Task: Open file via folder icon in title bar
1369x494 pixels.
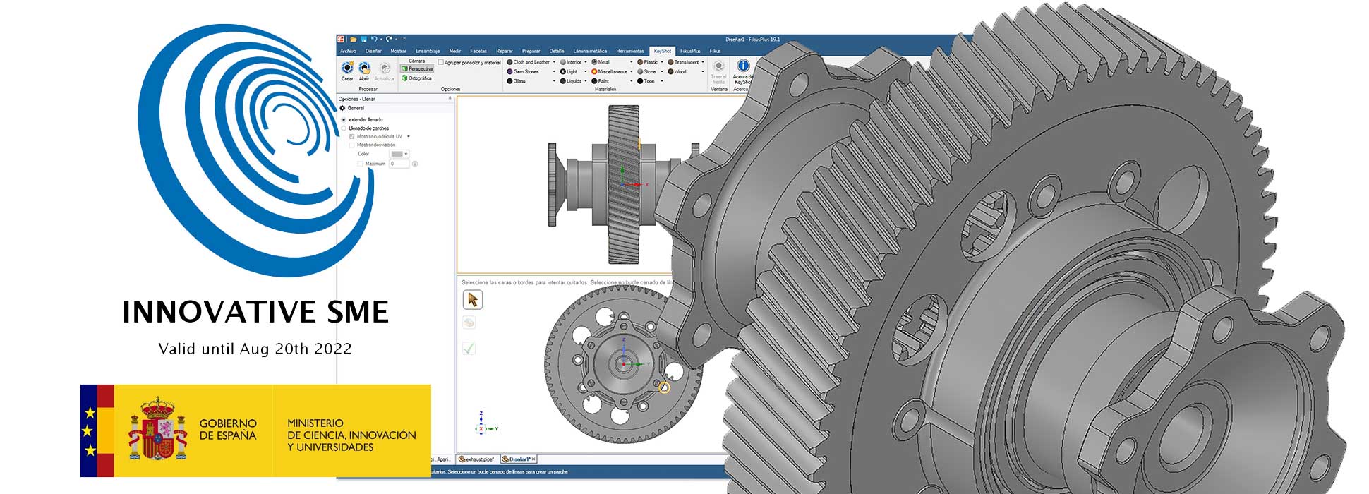Action: tap(354, 40)
